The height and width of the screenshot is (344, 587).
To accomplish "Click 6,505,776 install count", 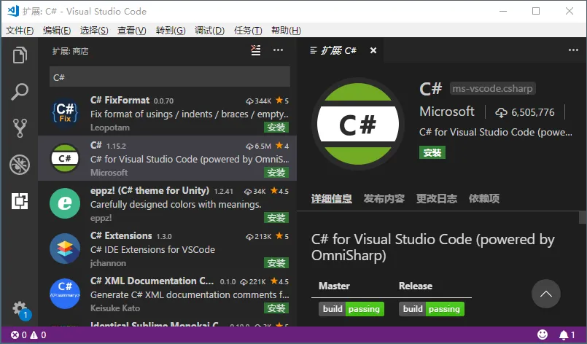I will pos(525,112).
